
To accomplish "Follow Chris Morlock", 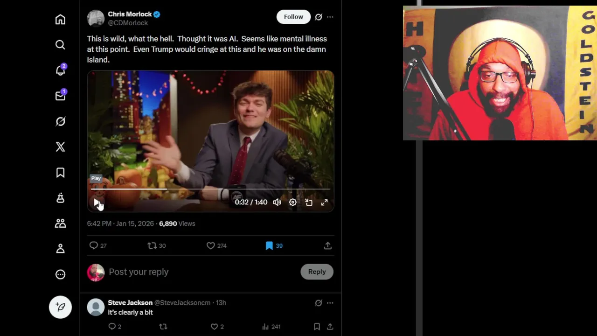I will pyautogui.click(x=293, y=17).
